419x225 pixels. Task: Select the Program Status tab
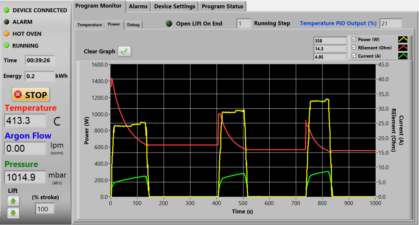point(222,6)
